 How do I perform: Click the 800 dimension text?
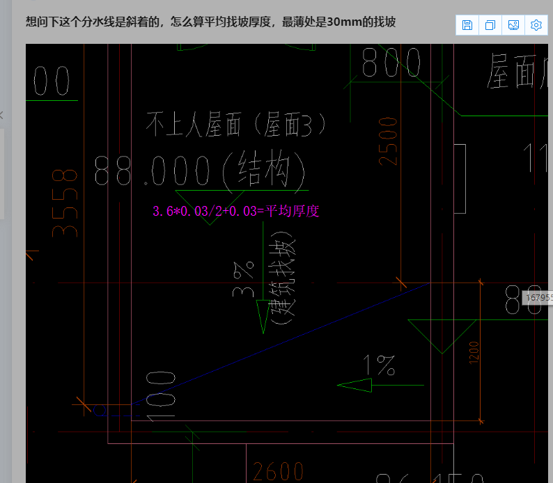(391, 63)
